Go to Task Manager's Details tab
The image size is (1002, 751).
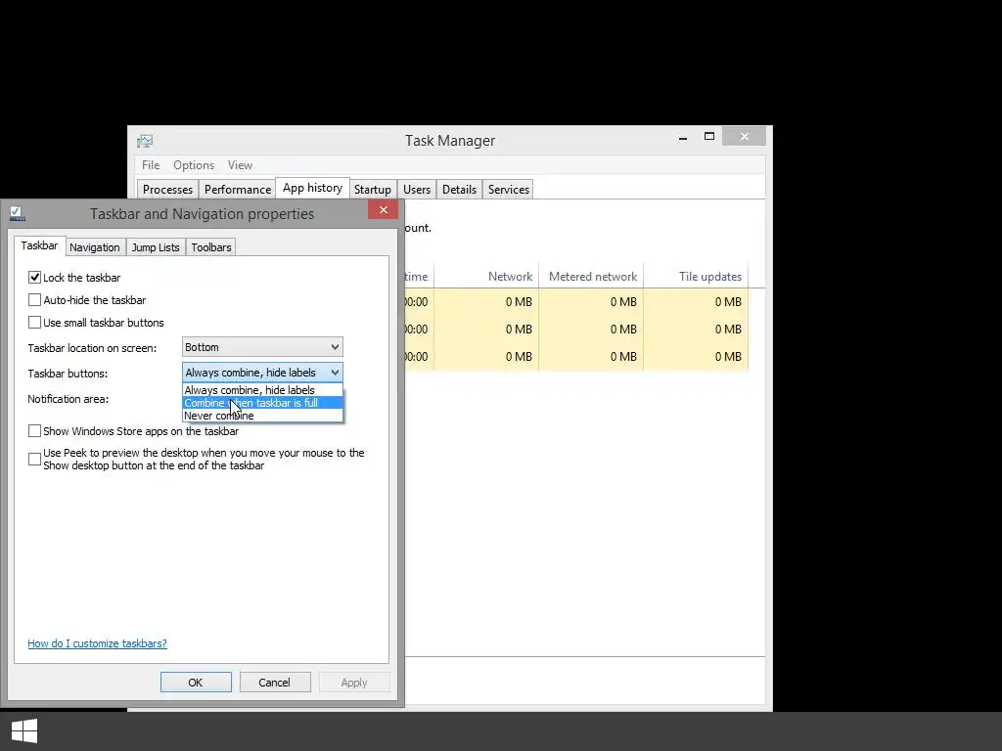[460, 190]
